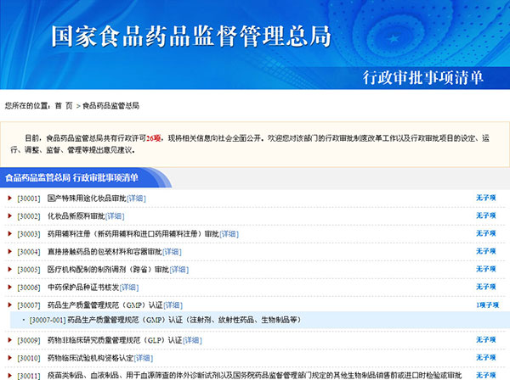Click 无子项 label on row 30004
Screen dimensions: 510x380
[x=486, y=251]
